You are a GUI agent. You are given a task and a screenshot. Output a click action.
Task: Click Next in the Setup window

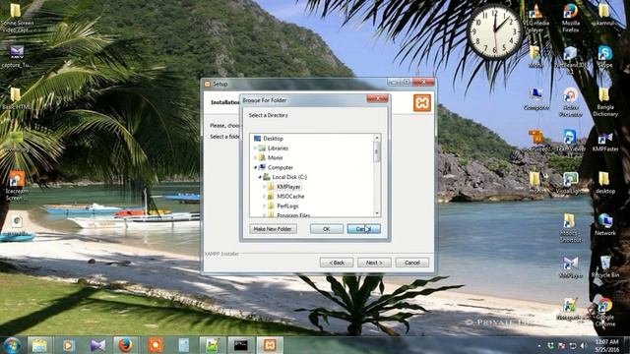click(x=374, y=263)
